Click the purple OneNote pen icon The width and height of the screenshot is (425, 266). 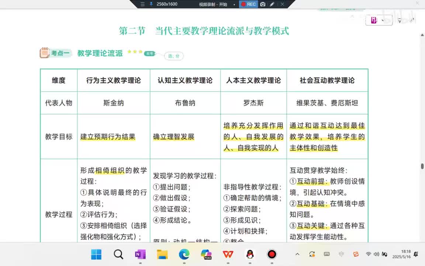pyautogui.click(x=374, y=20)
